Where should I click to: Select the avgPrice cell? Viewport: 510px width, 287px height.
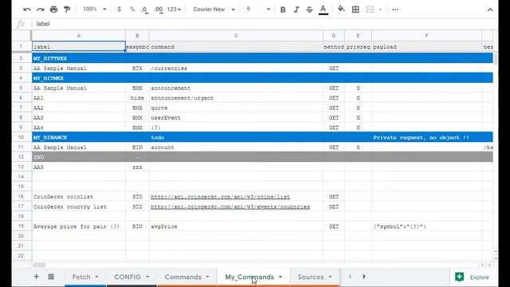pyautogui.click(x=236, y=226)
